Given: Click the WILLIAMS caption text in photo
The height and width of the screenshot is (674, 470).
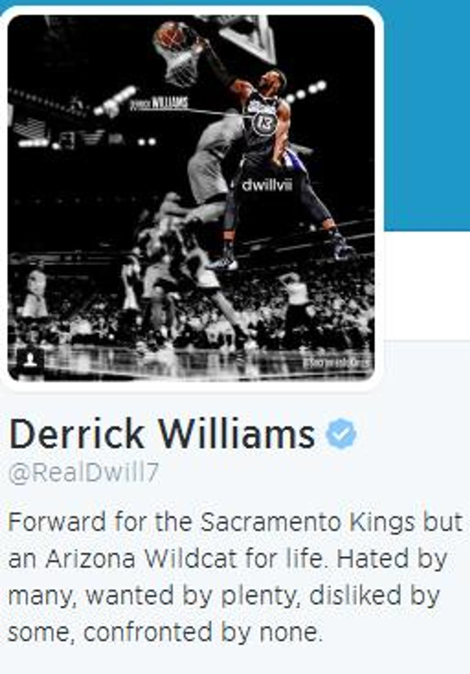Looking at the screenshot, I should 159,104.
